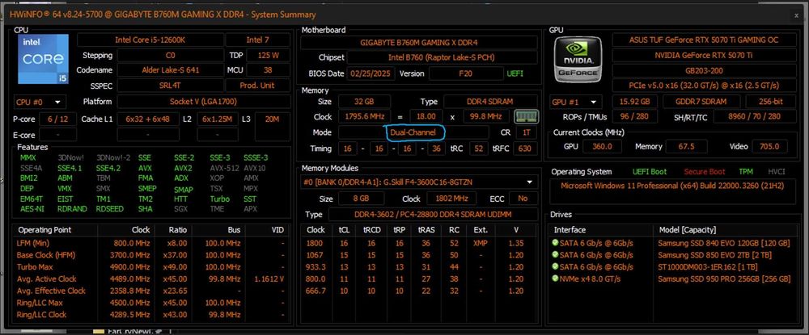Click the EM64T feature label
This screenshot has width=809, height=335.
coord(32,199)
